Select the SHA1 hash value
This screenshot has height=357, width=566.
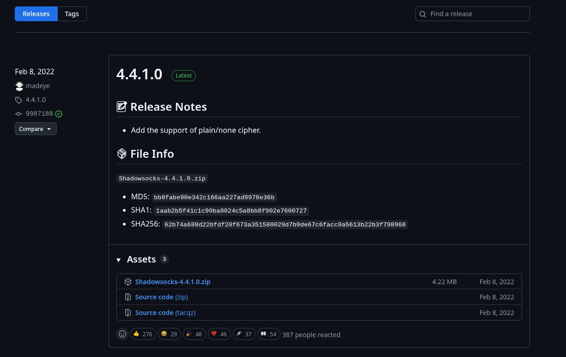point(231,211)
